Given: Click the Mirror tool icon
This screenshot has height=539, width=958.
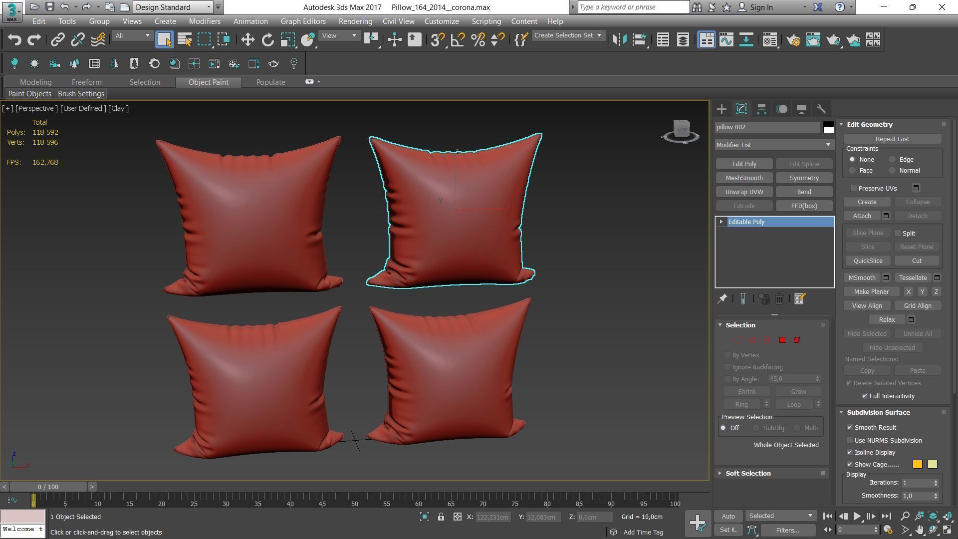Looking at the screenshot, I should (619, 40).
